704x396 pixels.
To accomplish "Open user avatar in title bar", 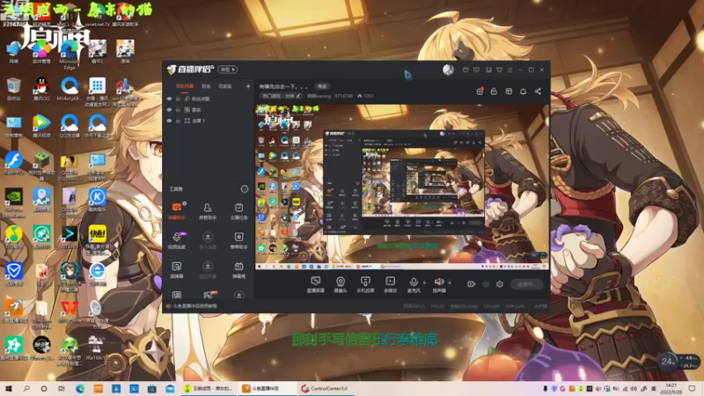I will click(448, 70).
